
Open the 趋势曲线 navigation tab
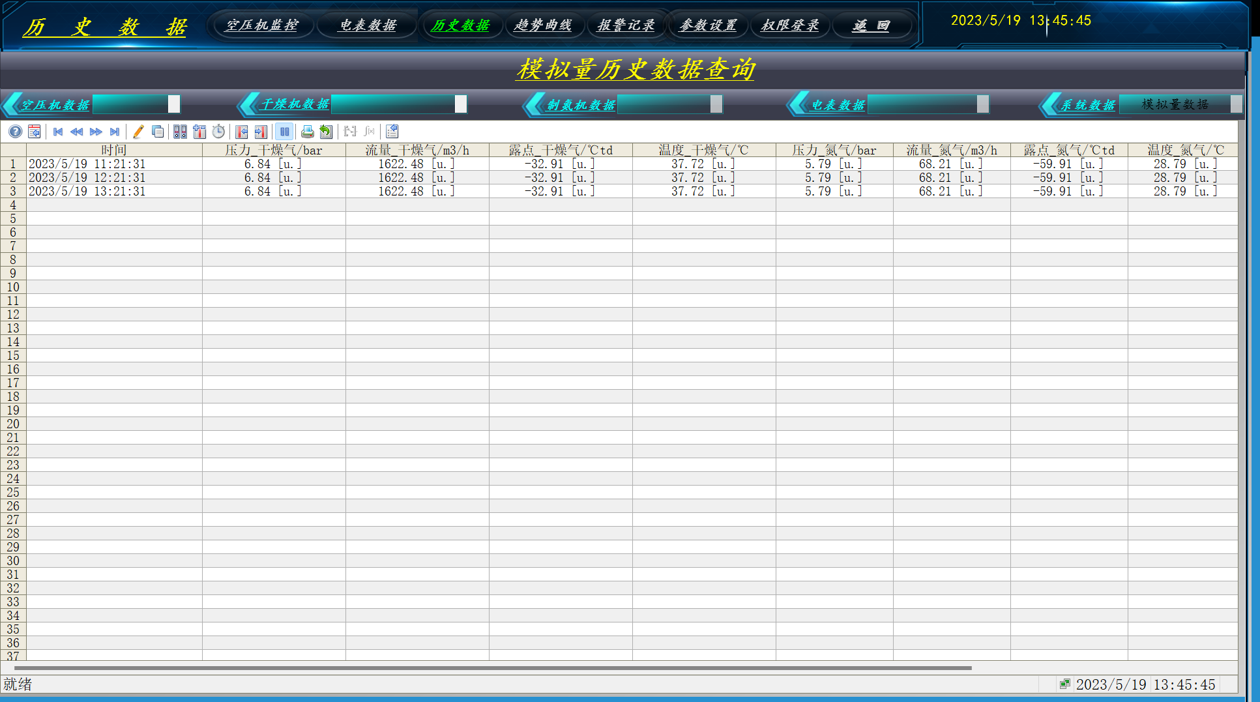543,25
